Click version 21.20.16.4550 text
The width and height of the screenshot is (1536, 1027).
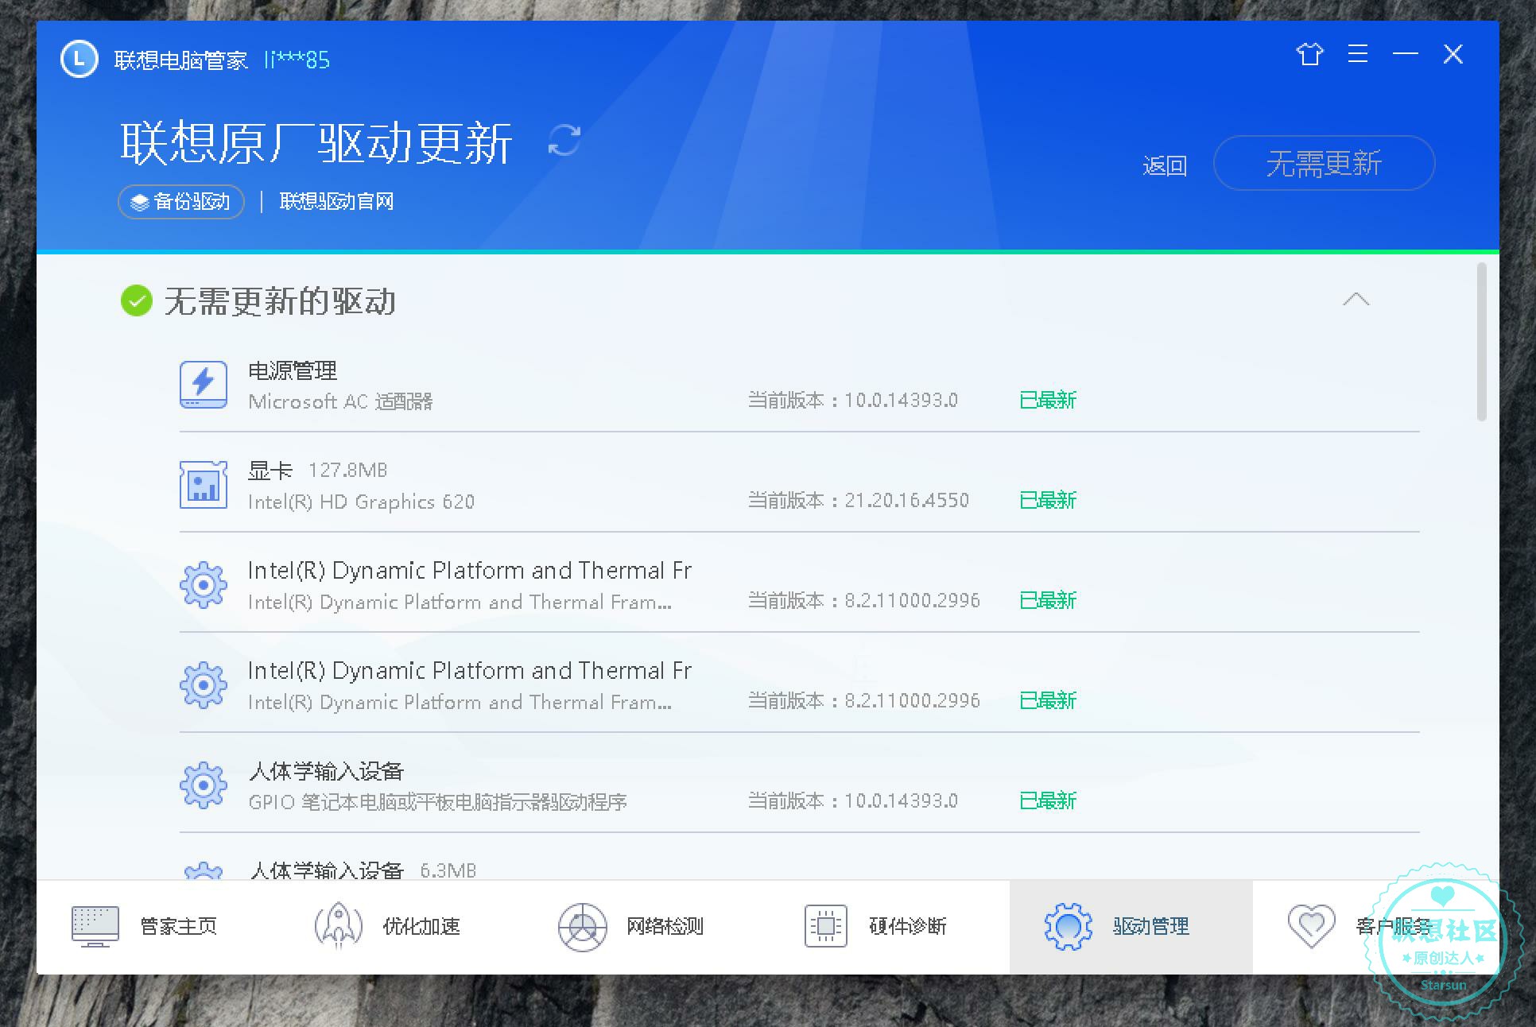pos(907,500)
